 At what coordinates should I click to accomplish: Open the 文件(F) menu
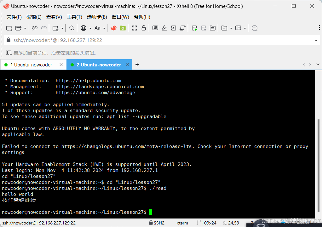14,17
